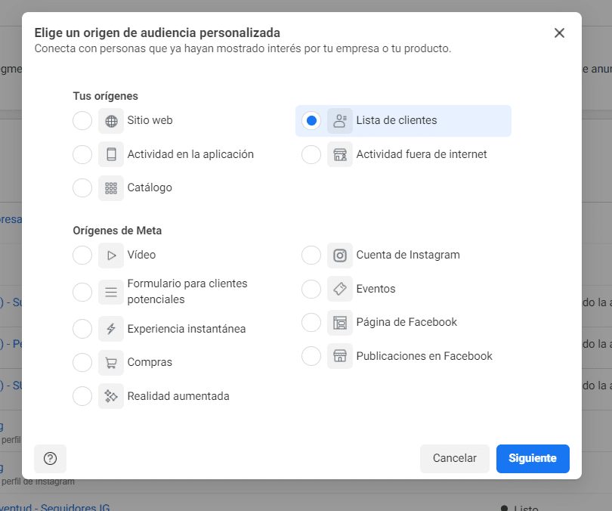The image size is (612, 511).
Task: Click the Experiencia instantánea lightning icon
Action: coord(110,328)
